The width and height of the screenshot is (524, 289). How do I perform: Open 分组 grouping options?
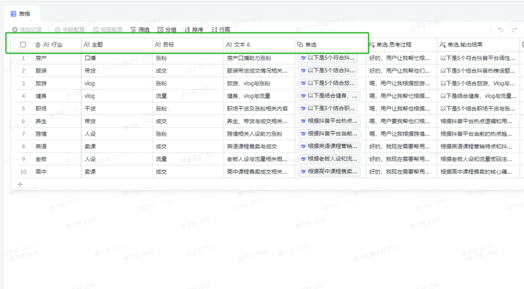click(167, 30)
